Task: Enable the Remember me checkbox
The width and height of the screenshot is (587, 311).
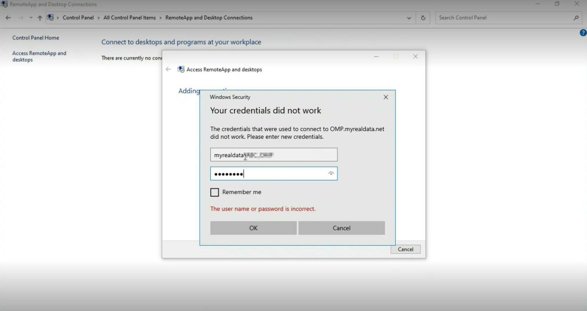Action: [214, 192]
